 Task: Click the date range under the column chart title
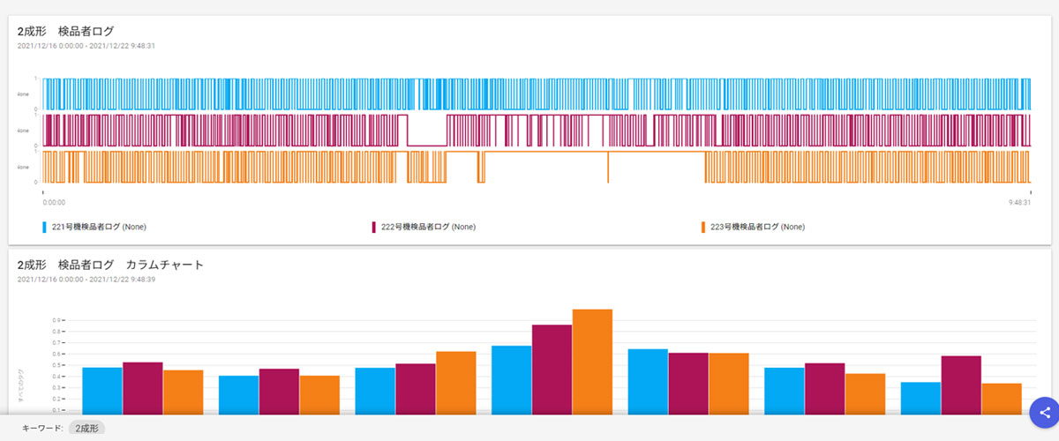(x=86, y=279)
